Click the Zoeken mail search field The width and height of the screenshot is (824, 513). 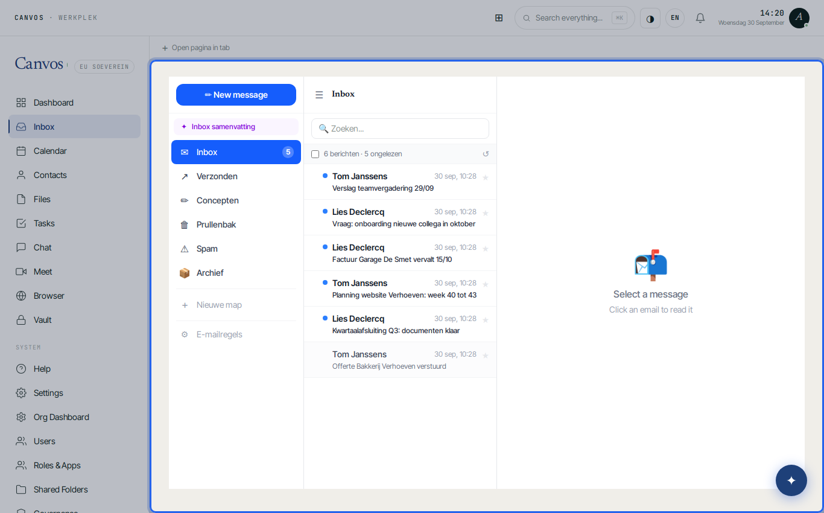400,129
